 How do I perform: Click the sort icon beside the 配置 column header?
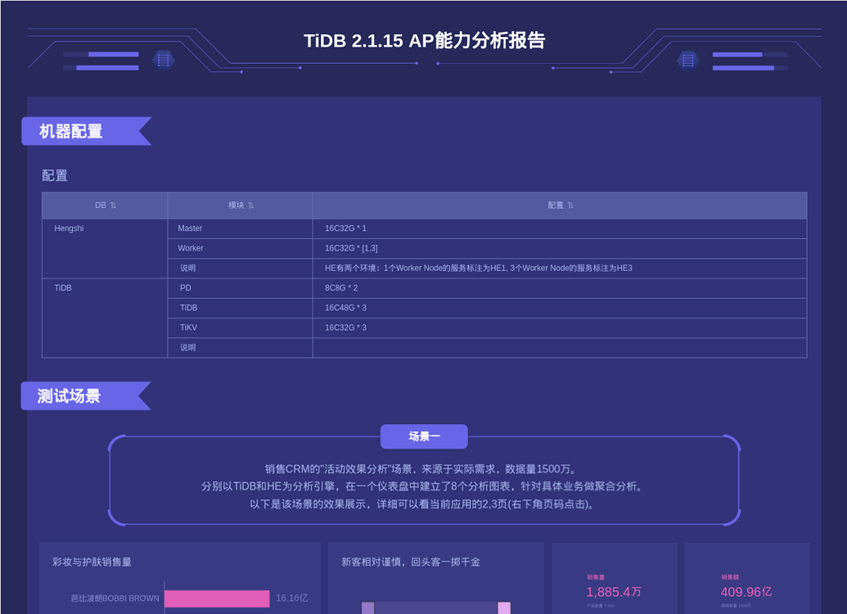pos(570,205)
